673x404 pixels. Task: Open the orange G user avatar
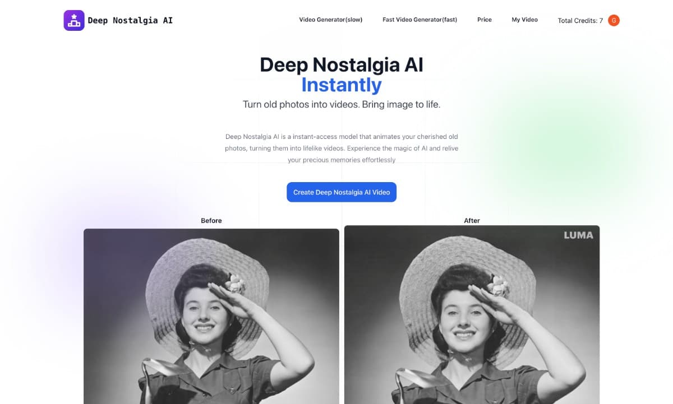(x=614, y=20)
